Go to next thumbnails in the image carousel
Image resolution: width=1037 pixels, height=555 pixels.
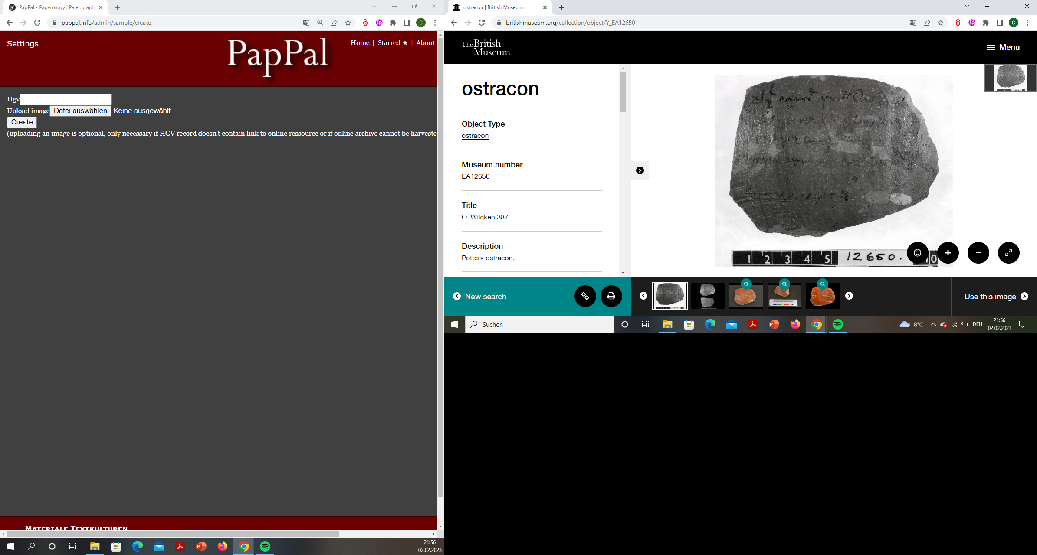tap(849, 296)
